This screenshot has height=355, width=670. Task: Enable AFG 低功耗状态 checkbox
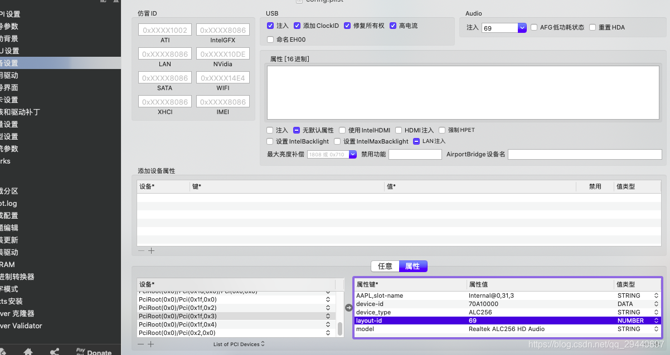pyautogui.click(x=534, y=27)
